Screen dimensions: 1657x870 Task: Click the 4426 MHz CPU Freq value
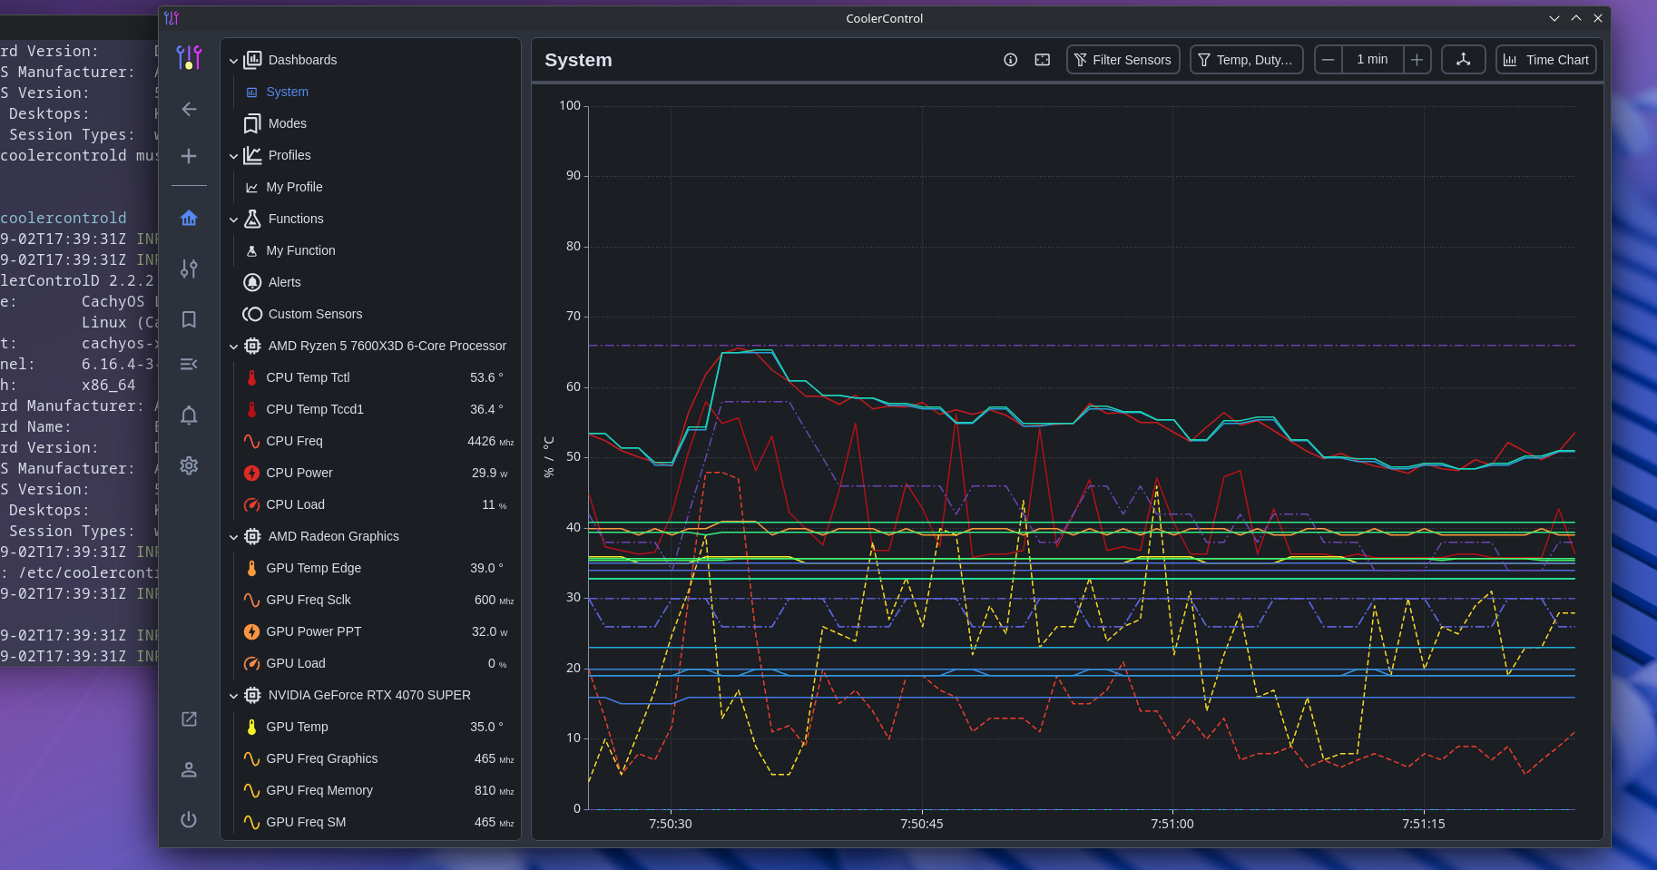pos(490,441)
